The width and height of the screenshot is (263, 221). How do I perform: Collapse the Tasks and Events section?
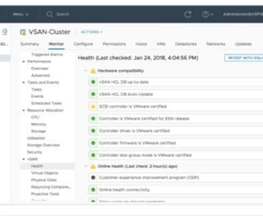24,82
